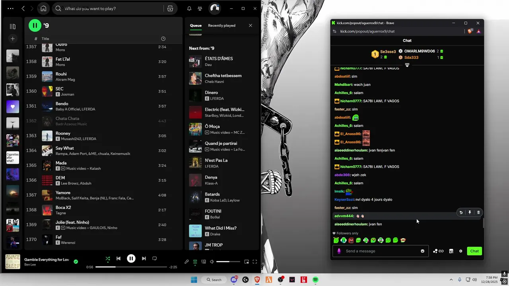This screenshot has width=509, height=286.
Task: Show hidden system tray icons chevron
Action: click(451, 280)
